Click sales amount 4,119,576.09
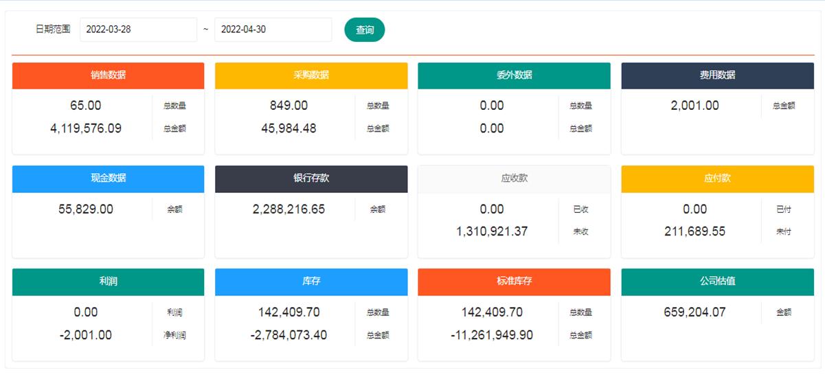This screenshot has width=825, height=388. tap(86, 128)
